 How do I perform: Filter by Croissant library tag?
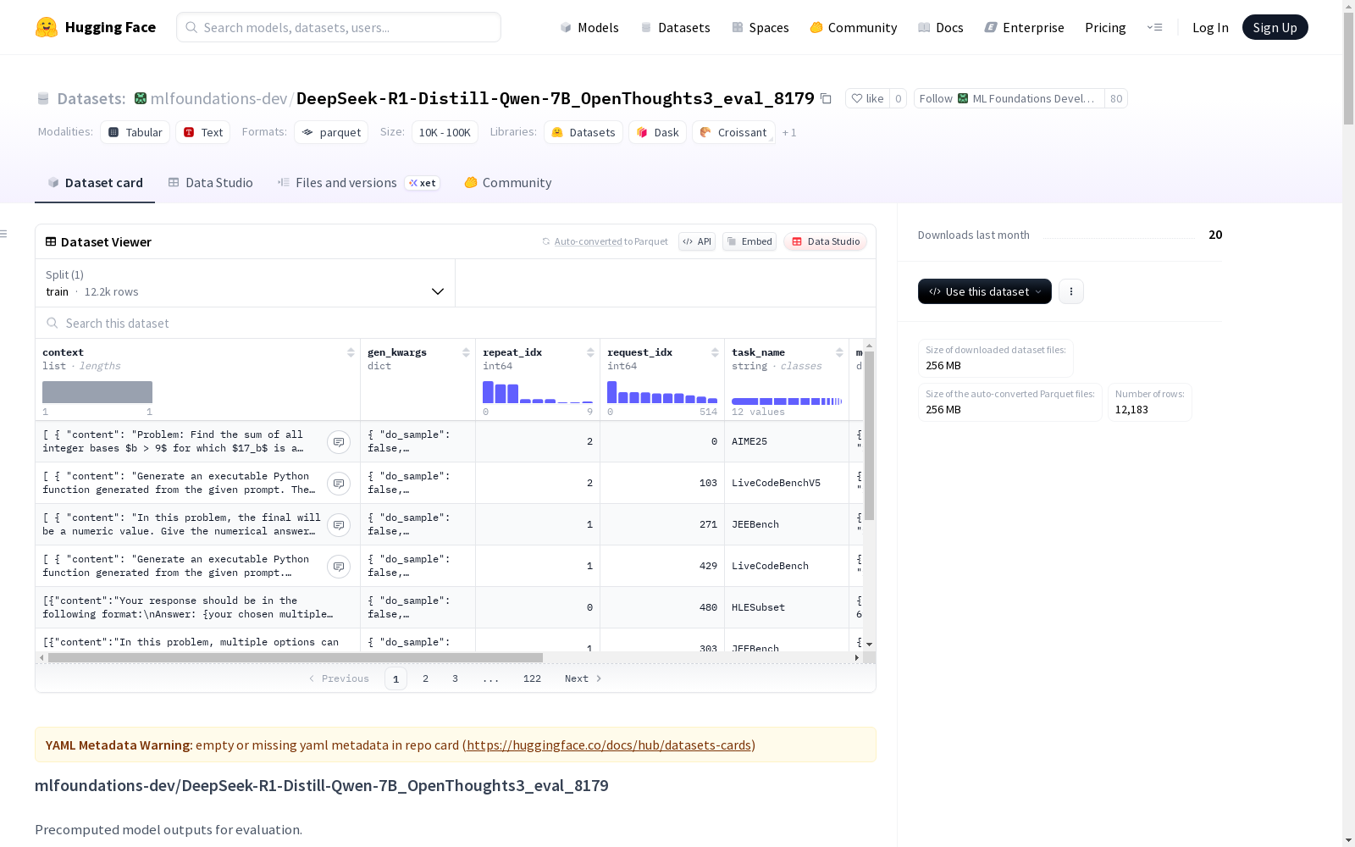[x=733, y=132]
